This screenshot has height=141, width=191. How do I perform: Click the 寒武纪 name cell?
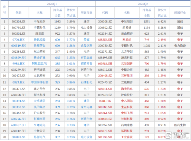[127, 40]
